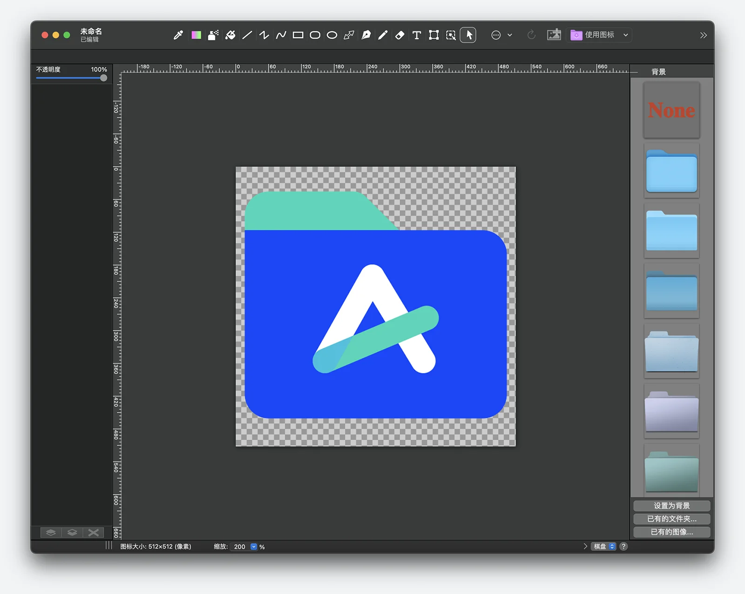Expand the chevron beside the ellipsis button
Viewport: 745px width, 594px height.
tap(510, 35)
